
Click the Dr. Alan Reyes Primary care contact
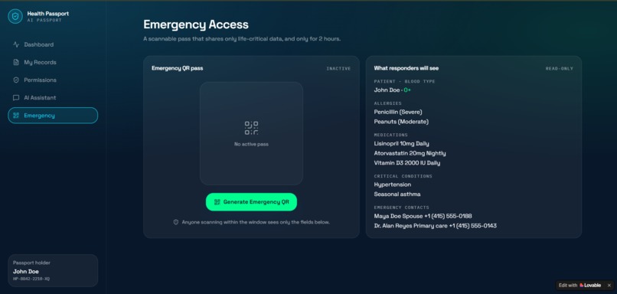coord(436,226)
